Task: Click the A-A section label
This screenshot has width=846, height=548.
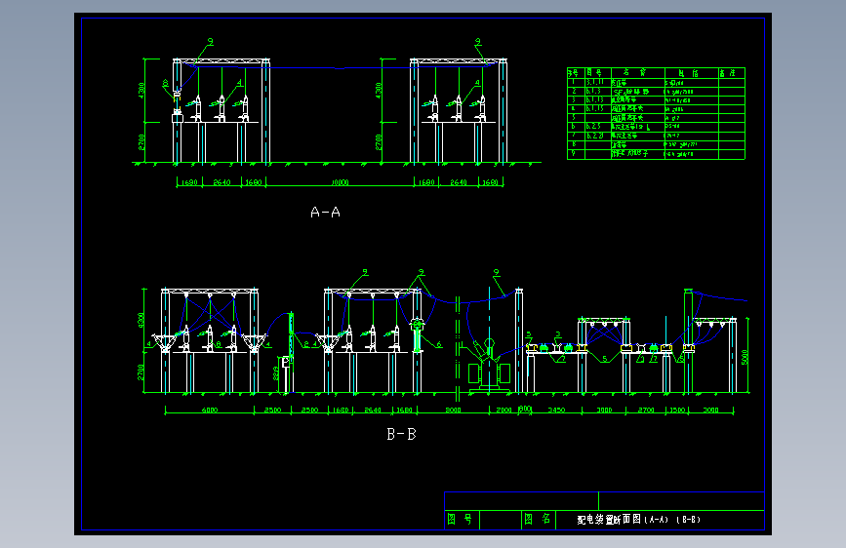Action: (325, 213)
